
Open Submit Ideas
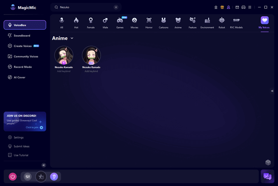coord(19,146)
